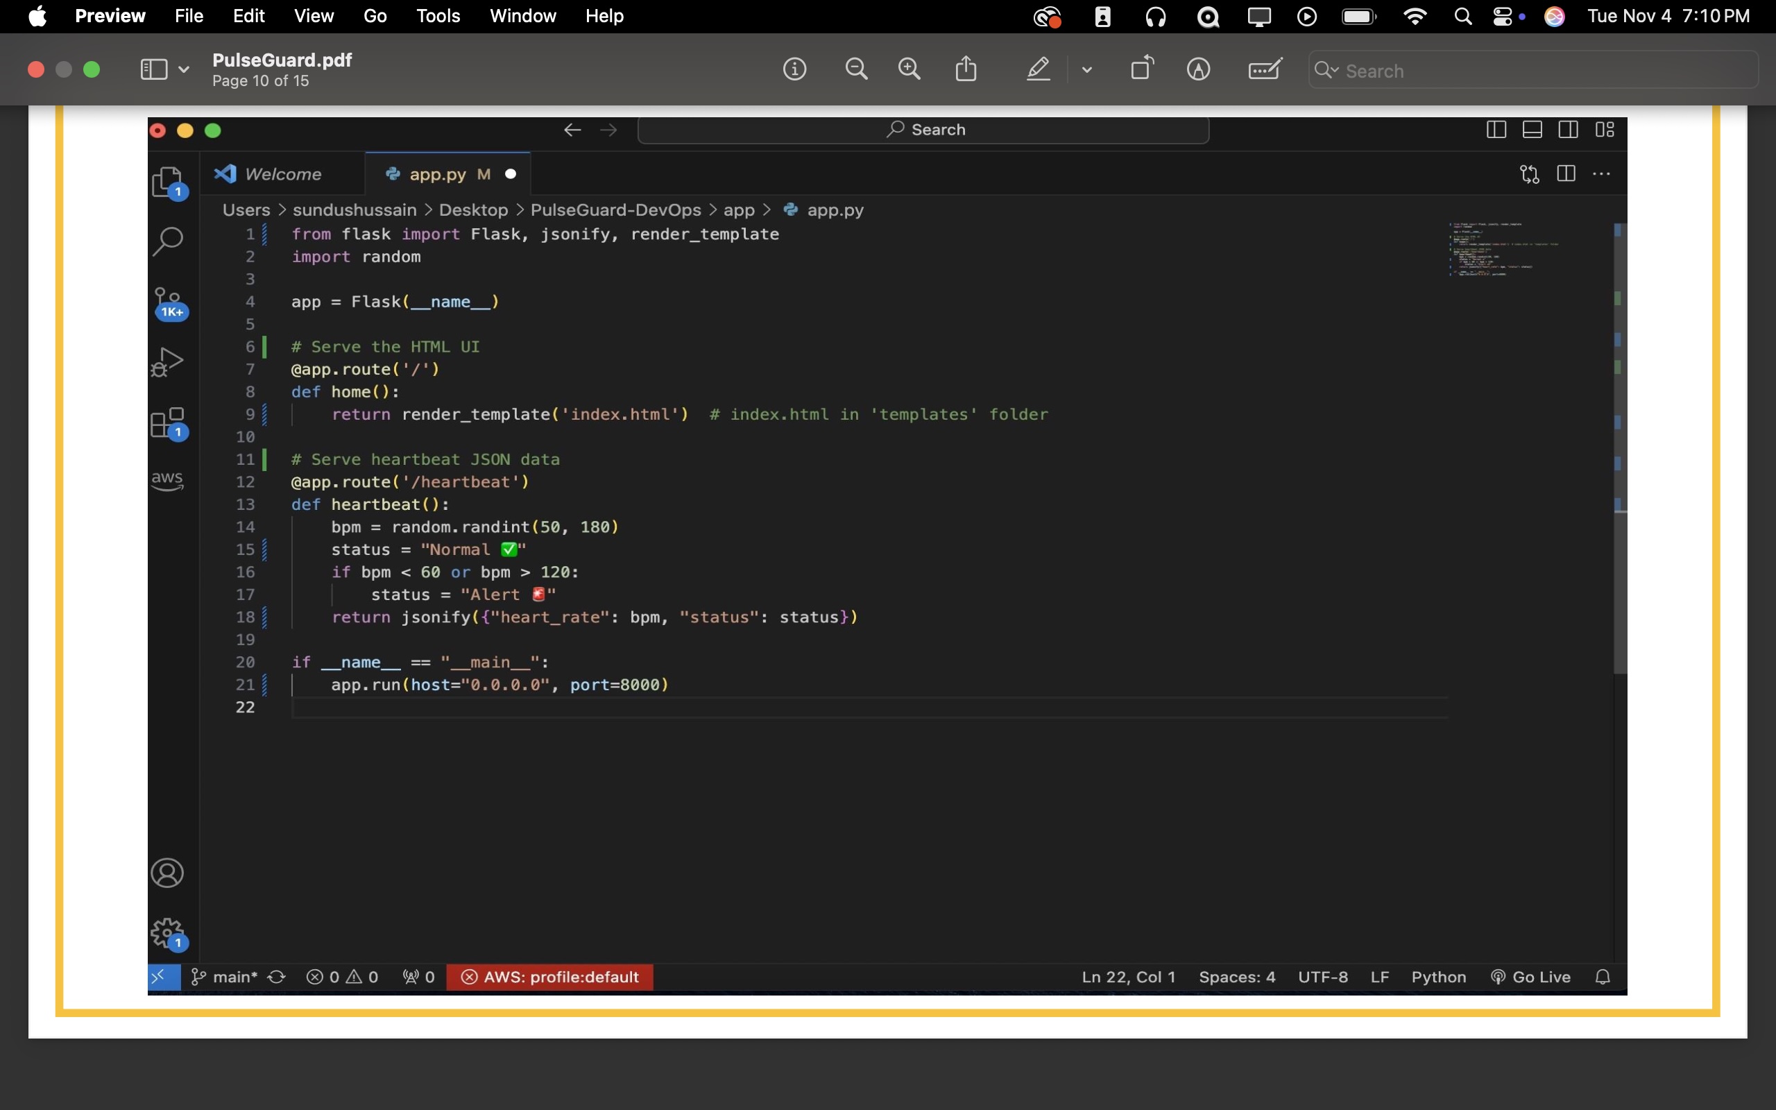Click the Inspector info icon in Preview toolbar

tap(795, 70)
